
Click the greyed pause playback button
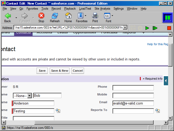162,28
